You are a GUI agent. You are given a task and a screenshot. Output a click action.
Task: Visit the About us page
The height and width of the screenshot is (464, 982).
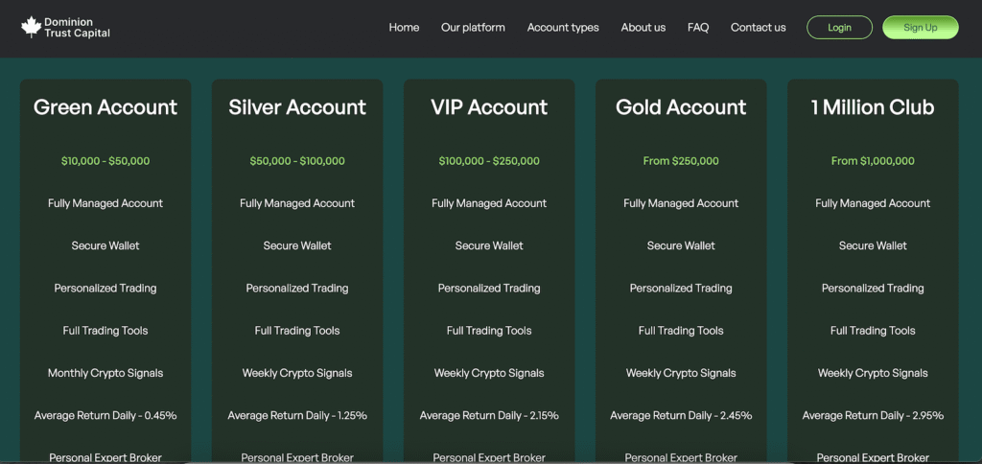tap(643, 28)
